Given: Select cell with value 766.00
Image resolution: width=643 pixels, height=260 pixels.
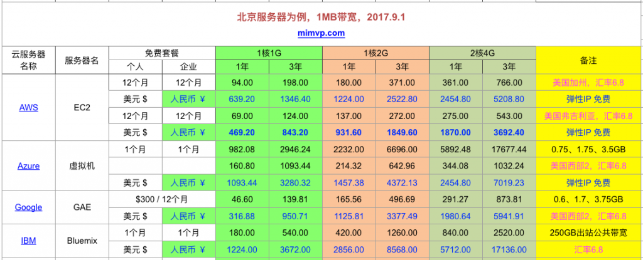Looking at the screenshot, I should pos(509,82).
